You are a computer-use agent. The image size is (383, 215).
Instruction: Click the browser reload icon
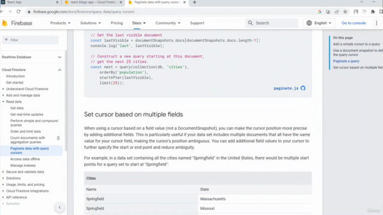(19, 11)
